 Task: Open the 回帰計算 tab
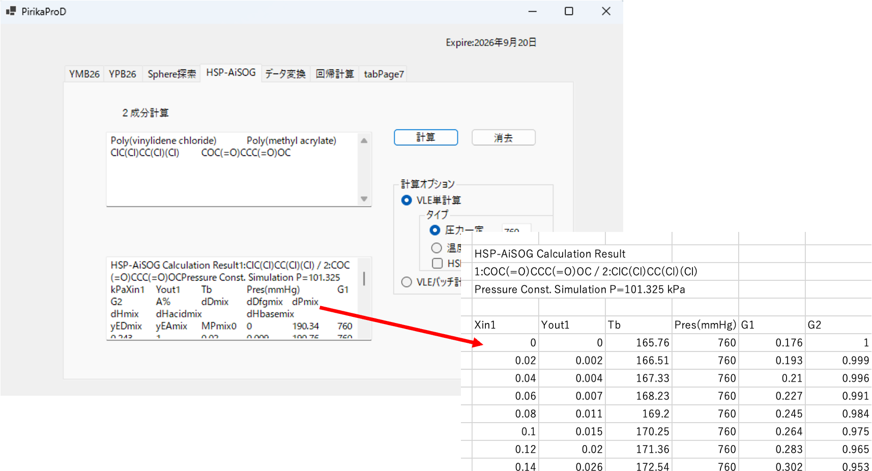tap(334, 74)
